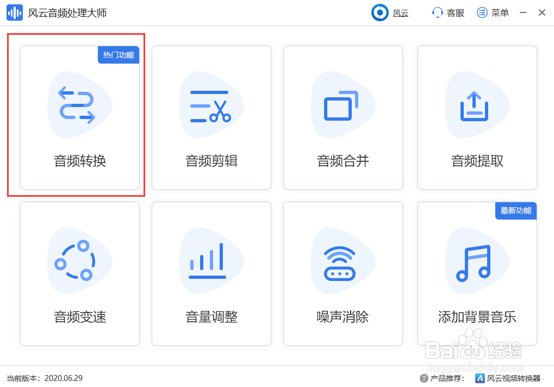Select the 音频剪辑 audio clipping tool
The height and width of the screenshot is (387, 554).
211,117
